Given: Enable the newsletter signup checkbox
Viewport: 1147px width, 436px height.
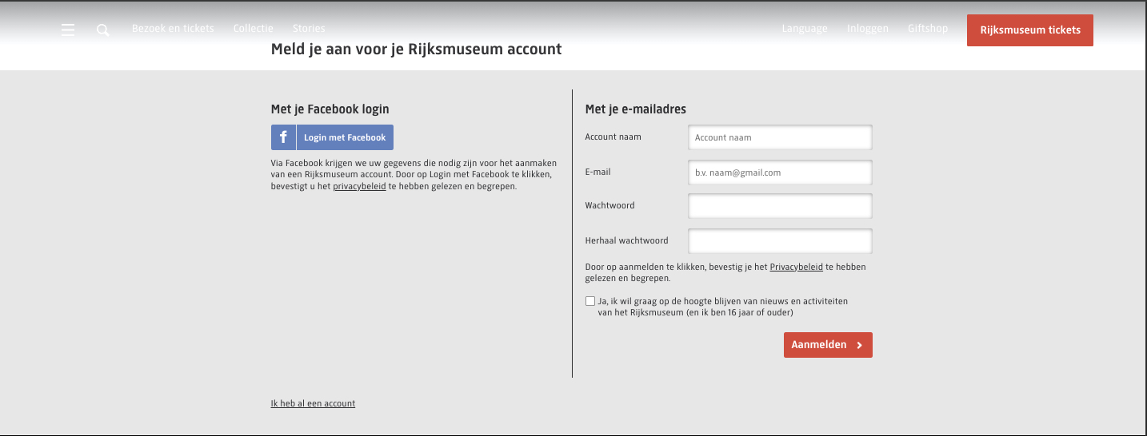Looking at the screenshot, I should coord(590,302).
